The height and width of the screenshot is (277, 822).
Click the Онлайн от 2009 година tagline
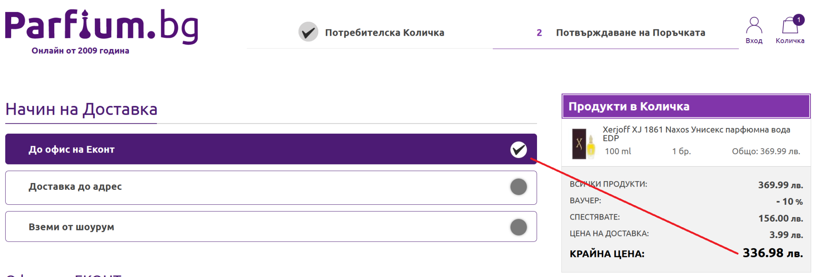[80, 51]
